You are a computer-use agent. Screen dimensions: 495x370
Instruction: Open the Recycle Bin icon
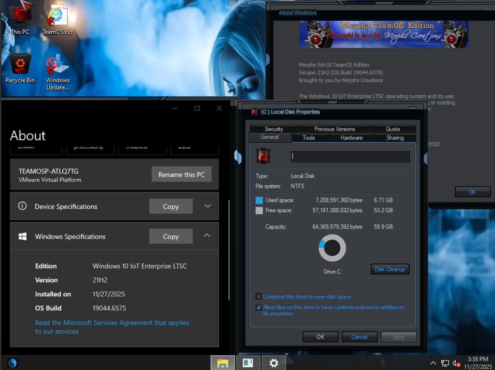pos(20,68)
